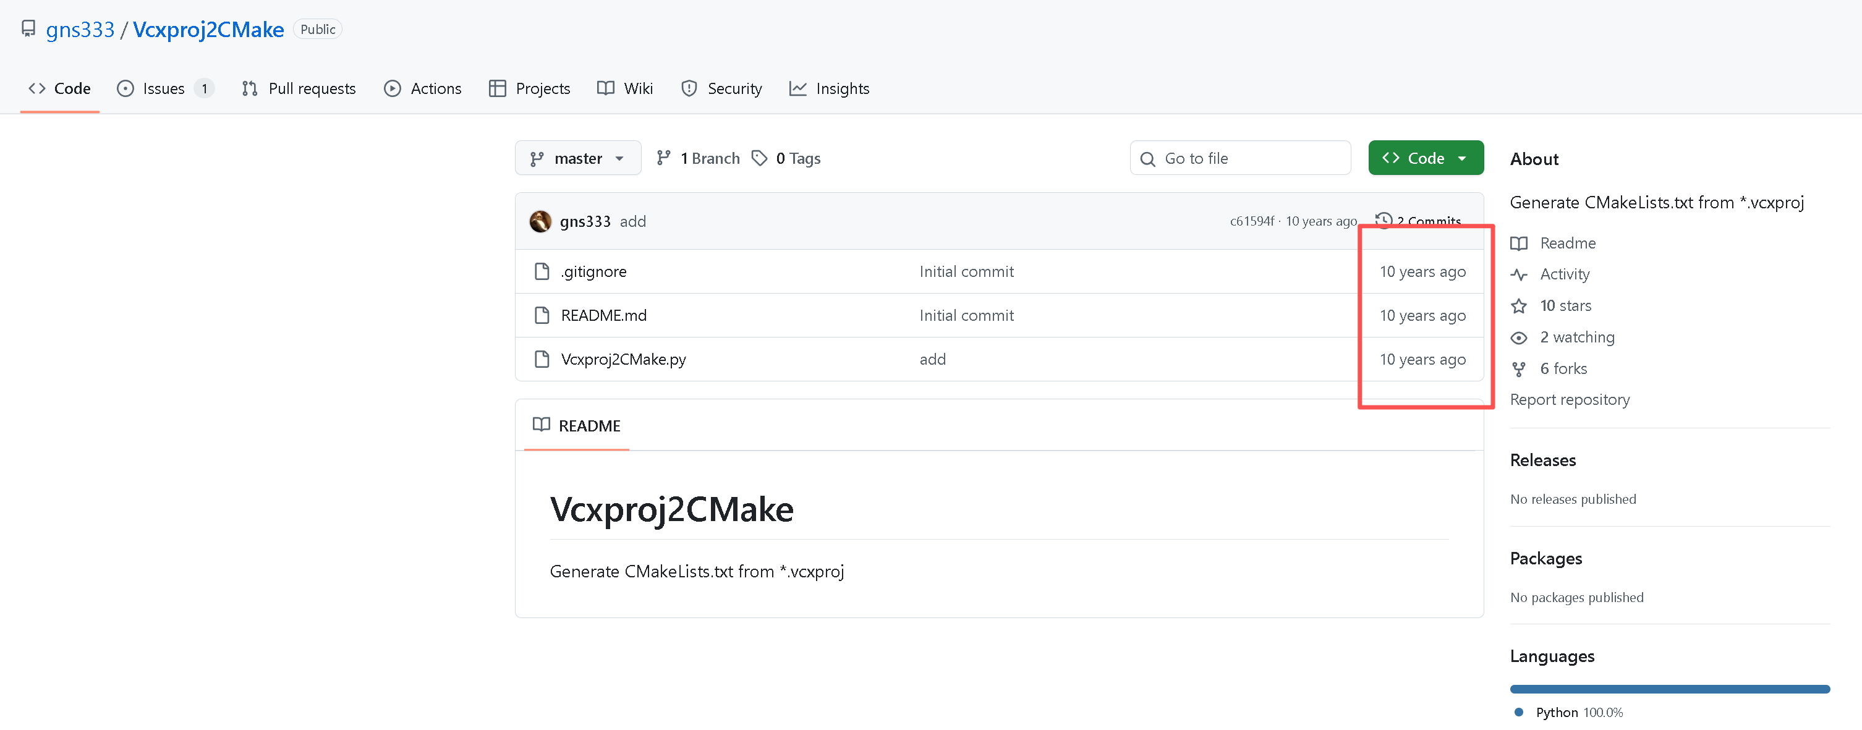
Task: Click the Issues circle-dot icon
Action: (x=125, y=88)
